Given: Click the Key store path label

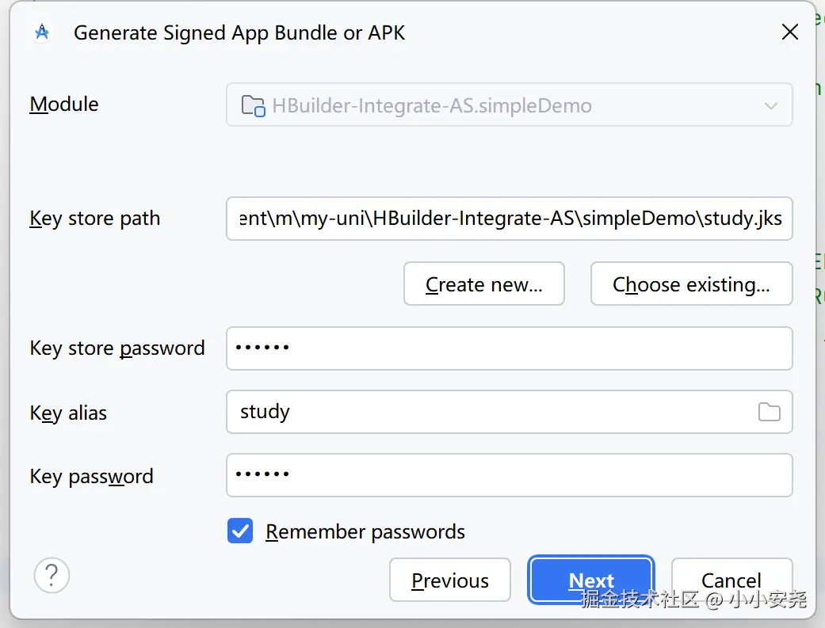Looking at the screenshot, I should tap(95, 219).
